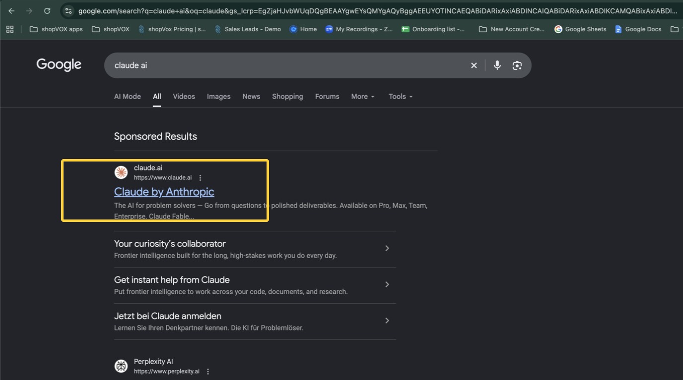Open the New Account Cre... bookmark folder
This screenshot has width=683, height=380.
(x=511, y=29)
